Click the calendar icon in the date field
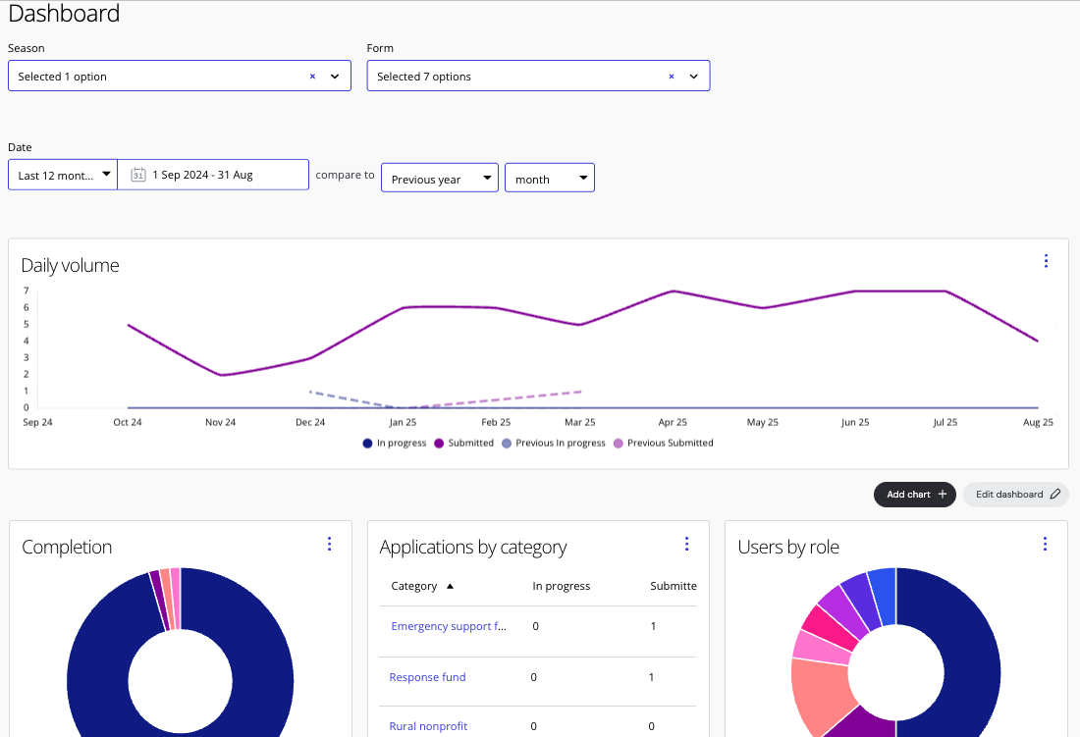 [x=138, y=175]
